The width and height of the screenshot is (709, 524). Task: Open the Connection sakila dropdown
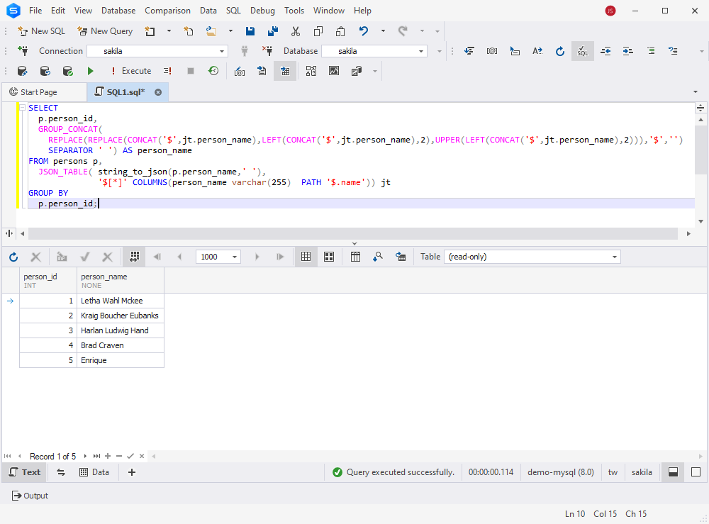coord(157,51)
